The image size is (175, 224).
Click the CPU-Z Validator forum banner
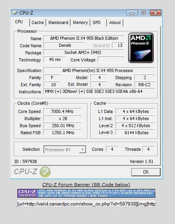[x=86, y=193]
